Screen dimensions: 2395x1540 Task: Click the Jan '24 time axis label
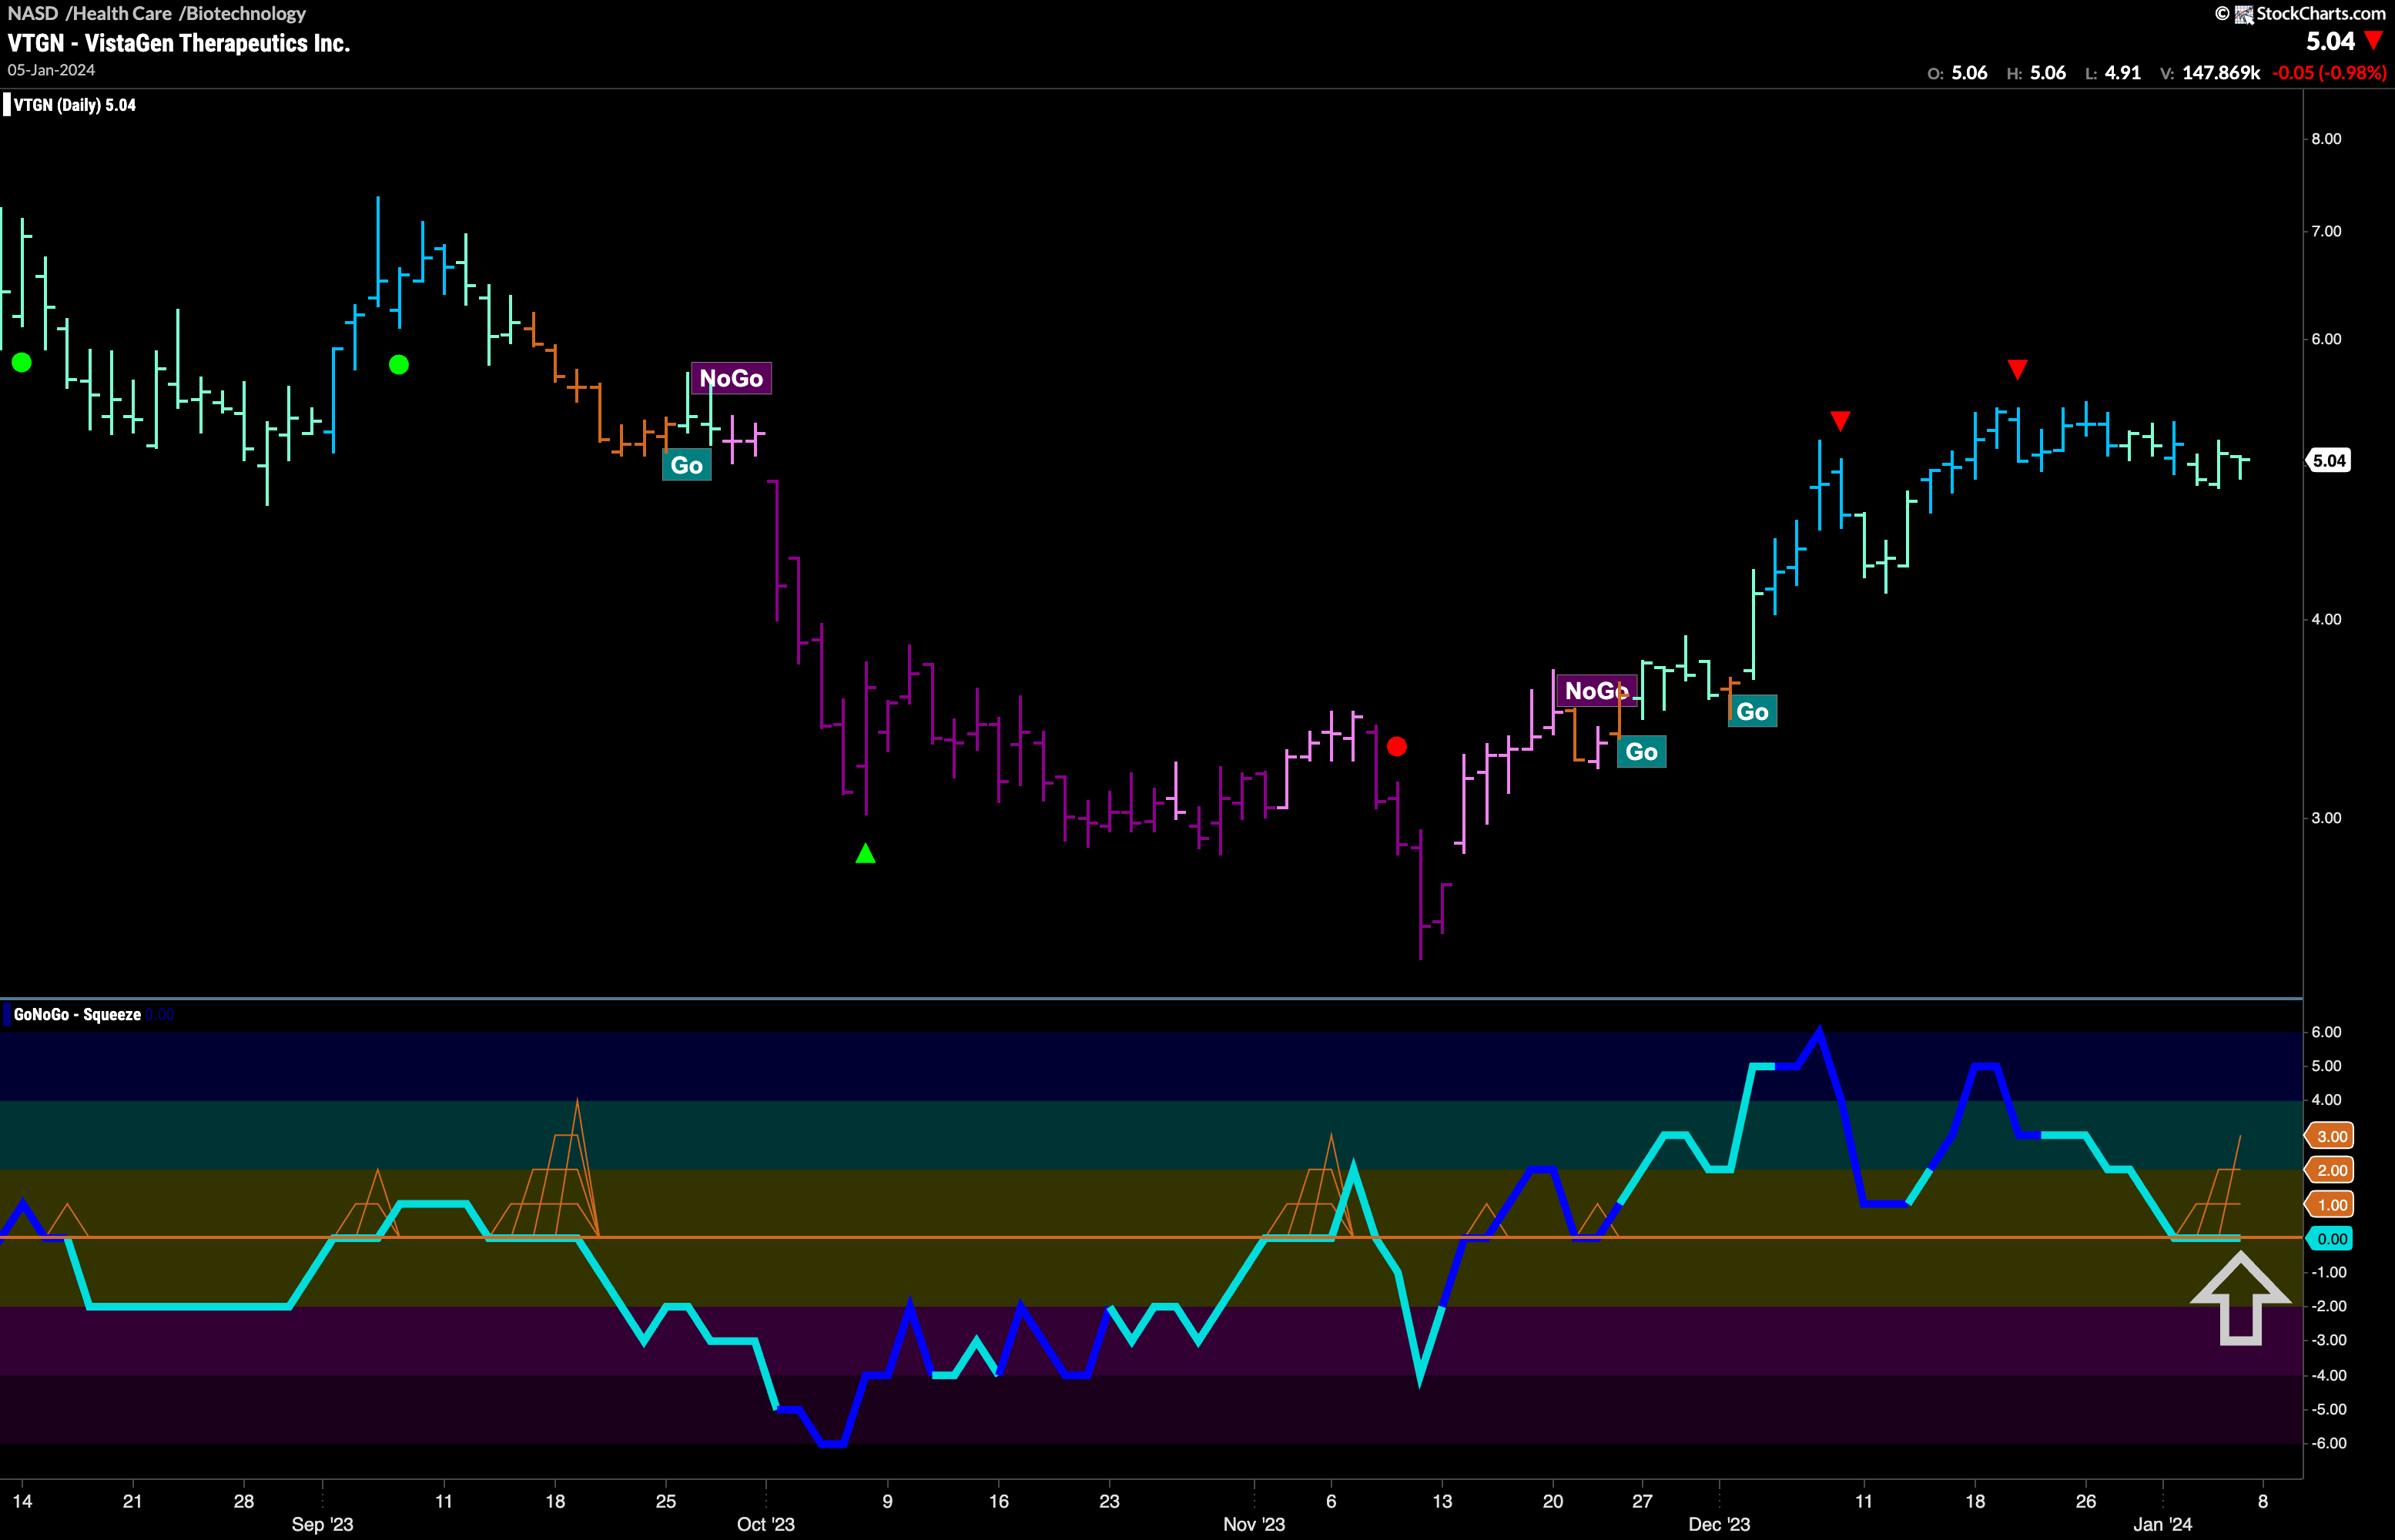click(2162, 1524)
